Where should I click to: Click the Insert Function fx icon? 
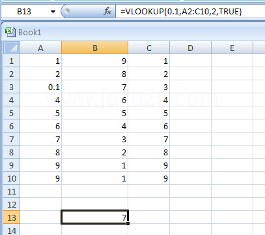107,11
